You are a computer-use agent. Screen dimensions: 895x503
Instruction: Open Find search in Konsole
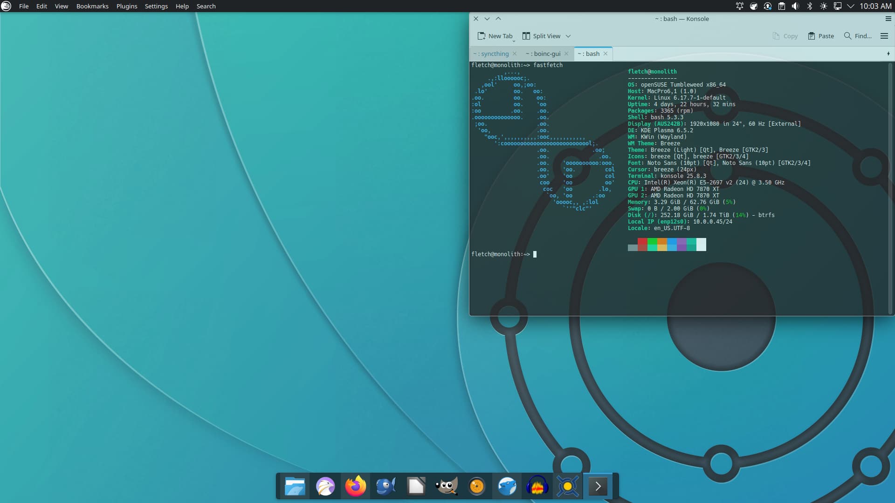click(858, 36)
